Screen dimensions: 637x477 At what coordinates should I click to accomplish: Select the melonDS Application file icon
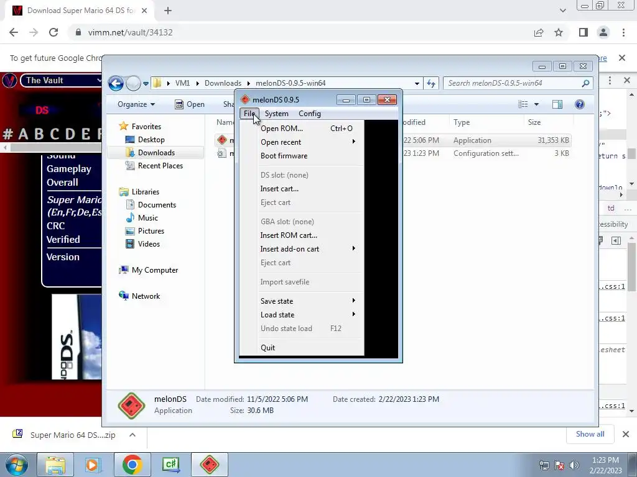(x=222, y=140)
